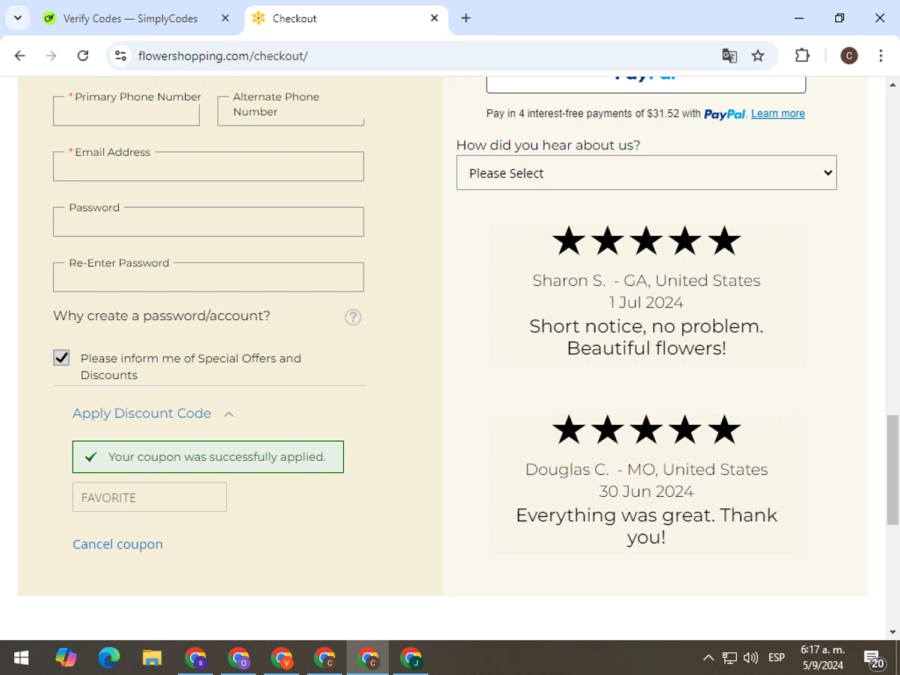The image size is (900, 675).
Task: Open the tab search dropdown arrow
Action: pos(18,18)
